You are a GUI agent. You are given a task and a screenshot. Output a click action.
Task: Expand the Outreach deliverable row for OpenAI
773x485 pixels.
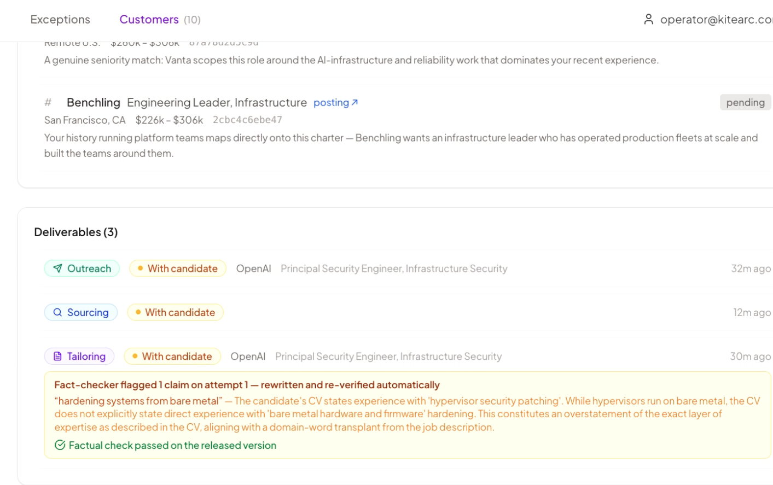408,268
